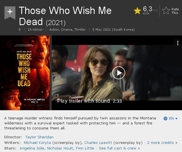This screenshot has width=182, height=152.
Task: Add title to watchlist with plus bookmark
Action: pyautogui.click(x=10, y=13)
